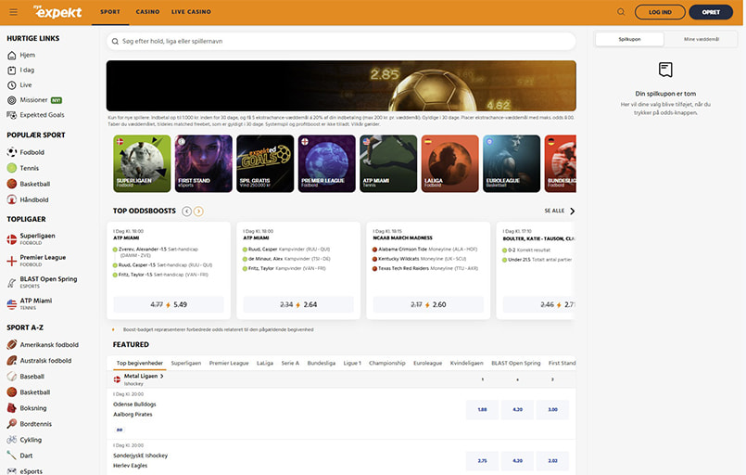The width and height of the screenshot is (746, 475).
Task: Select Mine væddemål tab
Action: [702, 39]
